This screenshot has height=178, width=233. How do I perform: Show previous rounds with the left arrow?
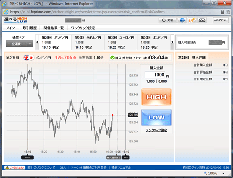coord(37,42)
